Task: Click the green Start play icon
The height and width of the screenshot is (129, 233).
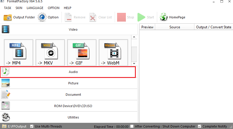Action: pos(141,17)
